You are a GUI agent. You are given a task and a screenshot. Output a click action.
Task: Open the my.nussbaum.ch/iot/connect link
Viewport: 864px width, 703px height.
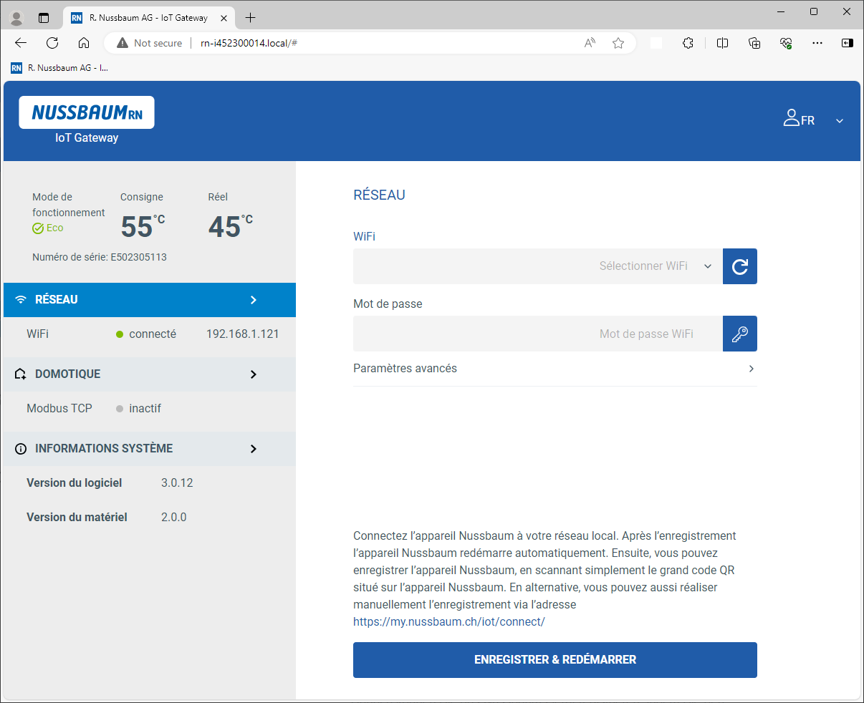(449, 621)
